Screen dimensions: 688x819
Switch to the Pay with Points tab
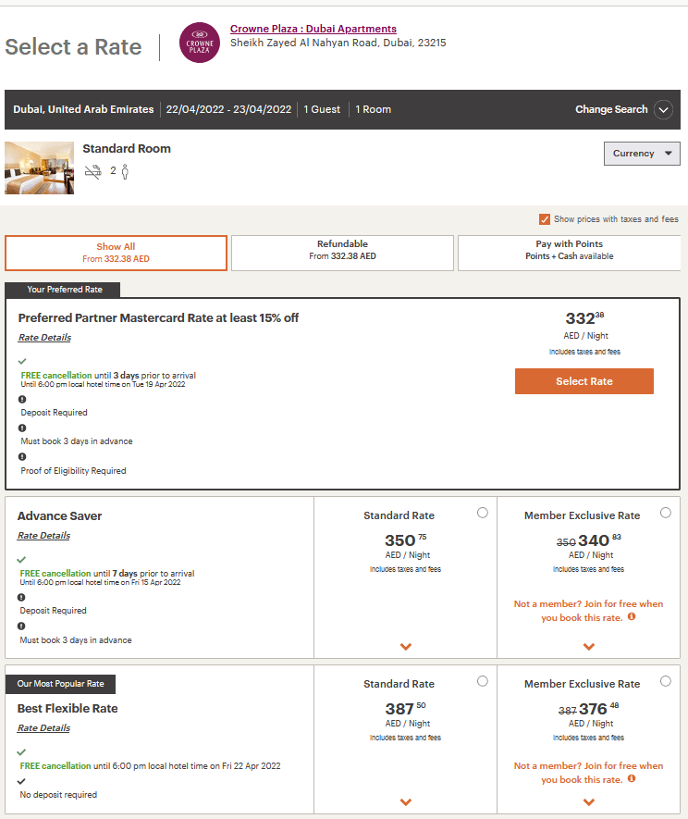click(x=569, y=251)
